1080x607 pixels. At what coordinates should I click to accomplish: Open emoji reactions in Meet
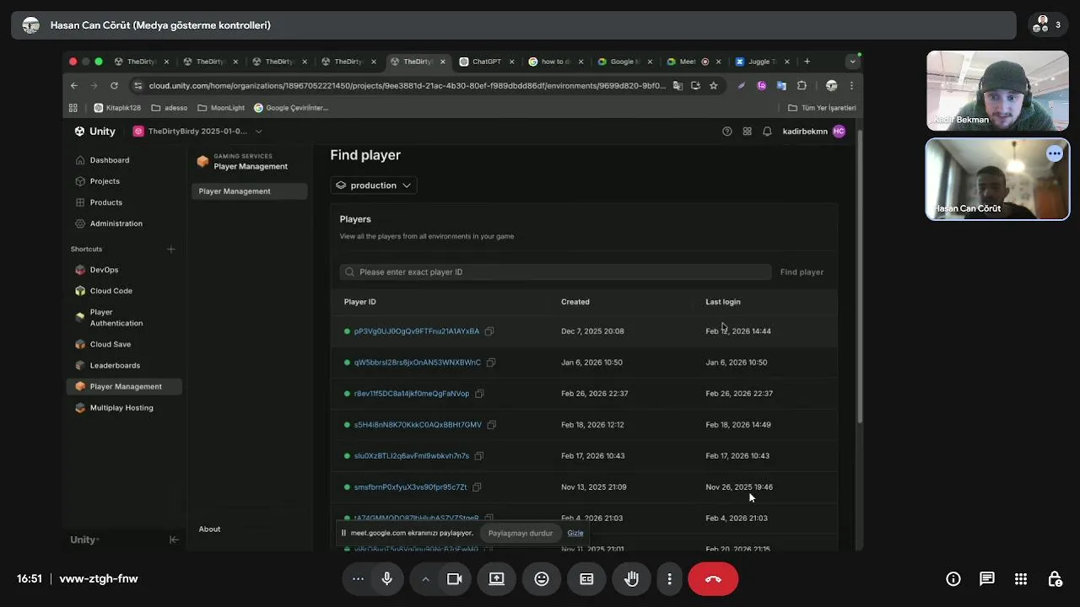pos(542,578)
